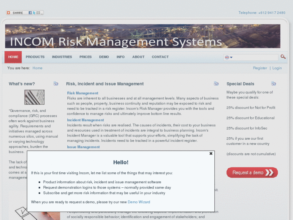Image resolution: width=293 pixels, height=220 pixels.
Task: Share page via Twitter icon
Action: (34, 13)
